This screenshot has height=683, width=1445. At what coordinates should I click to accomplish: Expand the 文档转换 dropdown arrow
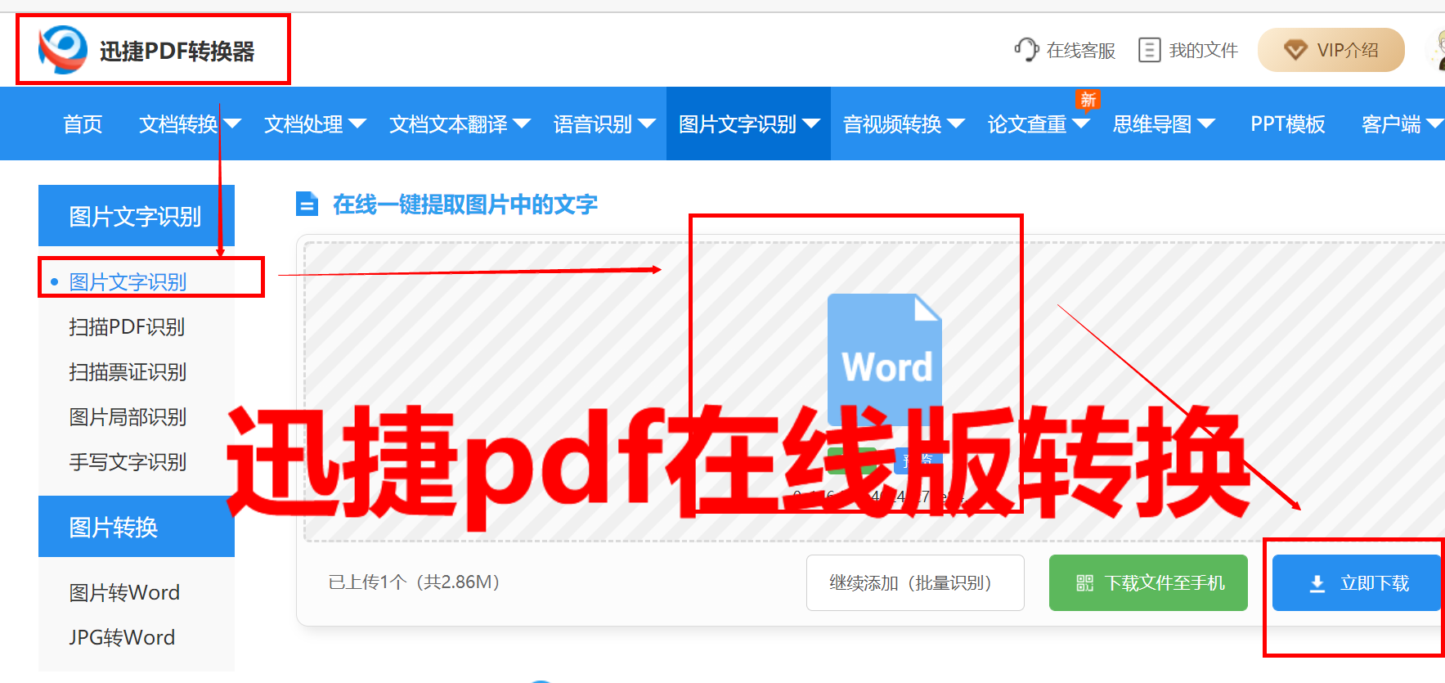232,124
